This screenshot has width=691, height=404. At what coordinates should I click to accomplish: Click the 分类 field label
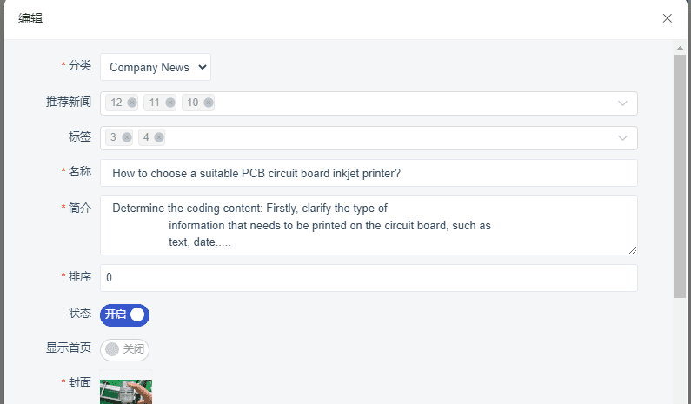click(x=80, y=66)
